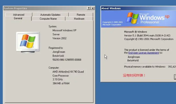Open the Remote tab
176x104 pixels.
tap(81, 15)
